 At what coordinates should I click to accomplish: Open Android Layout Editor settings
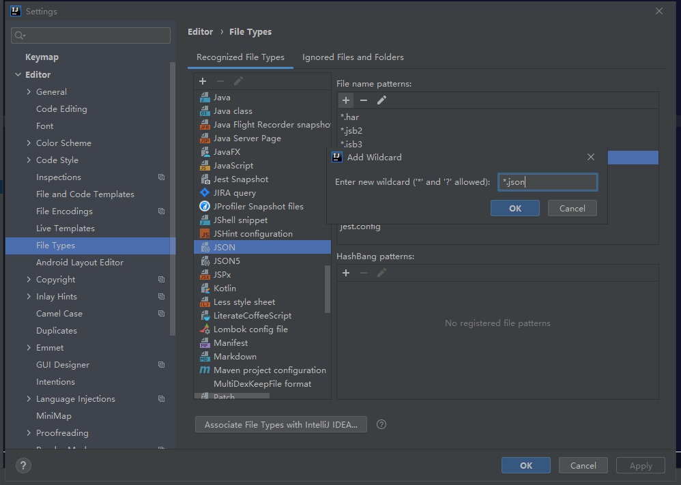pos(79,262)
